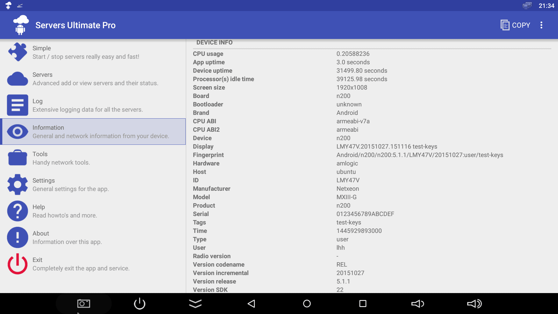Click the Tools briefcase icon
This screenshot has width=558, height=314.
(x=17, y=158)
